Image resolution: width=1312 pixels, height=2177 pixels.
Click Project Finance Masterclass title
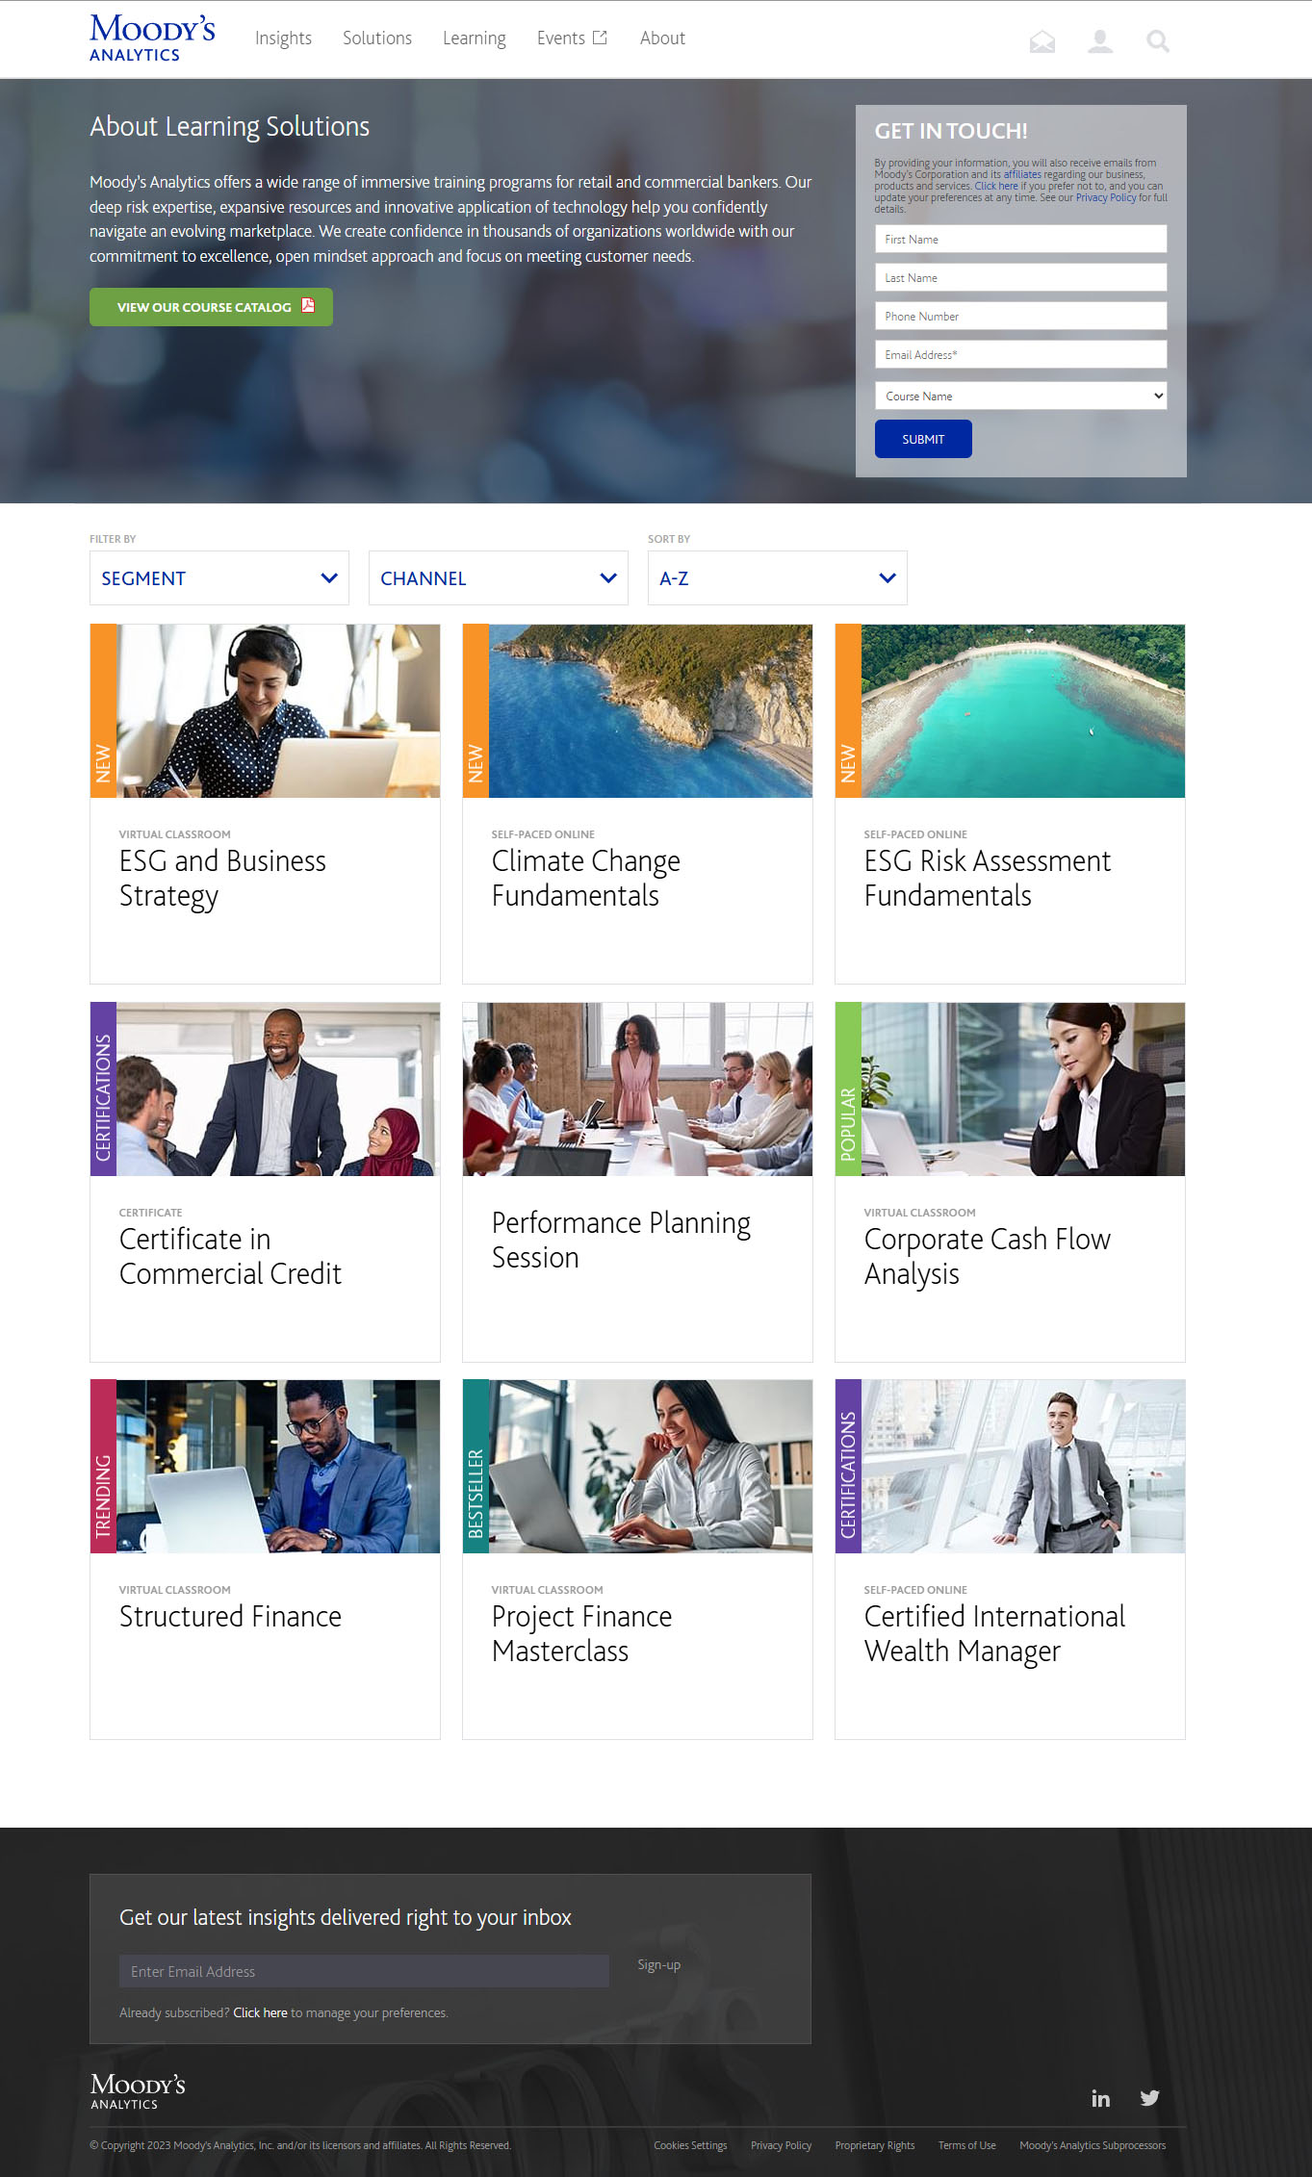581,1634
